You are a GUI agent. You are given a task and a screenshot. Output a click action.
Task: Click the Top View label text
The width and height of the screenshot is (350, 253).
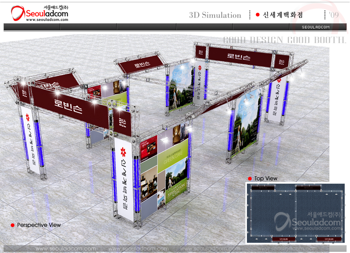266,178
